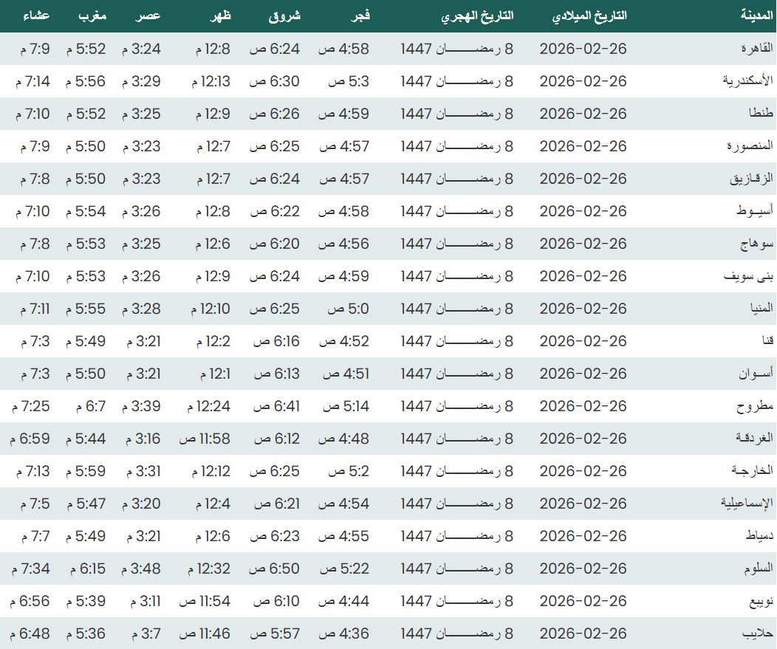
Task: Click Maghrib time 6:7 م in مطروح row
Action: coord(91,406)
